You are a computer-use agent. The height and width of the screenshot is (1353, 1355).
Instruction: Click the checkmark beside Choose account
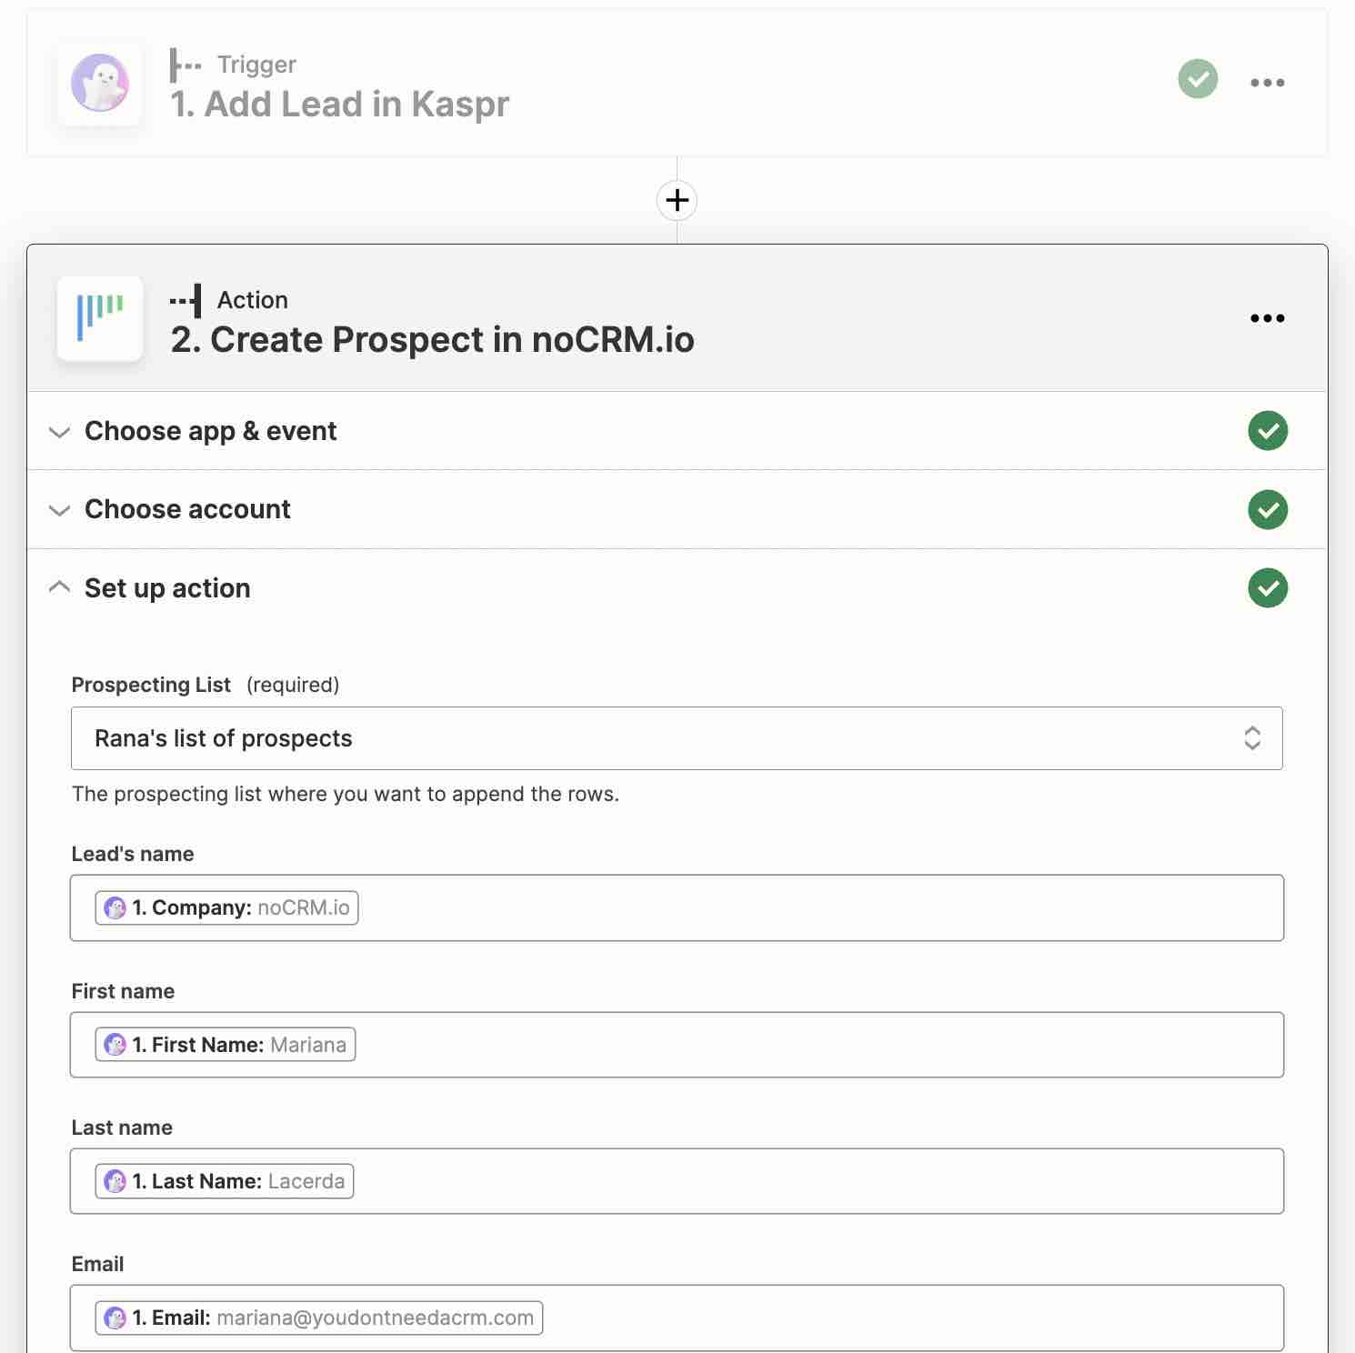click(1268, 509)
